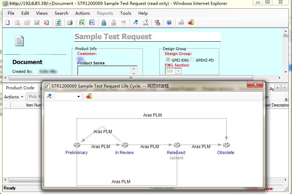This screenshot has height=194, width=292.
Task: Click the Undo arrow toolbar icon
Action: coord(123,23)
